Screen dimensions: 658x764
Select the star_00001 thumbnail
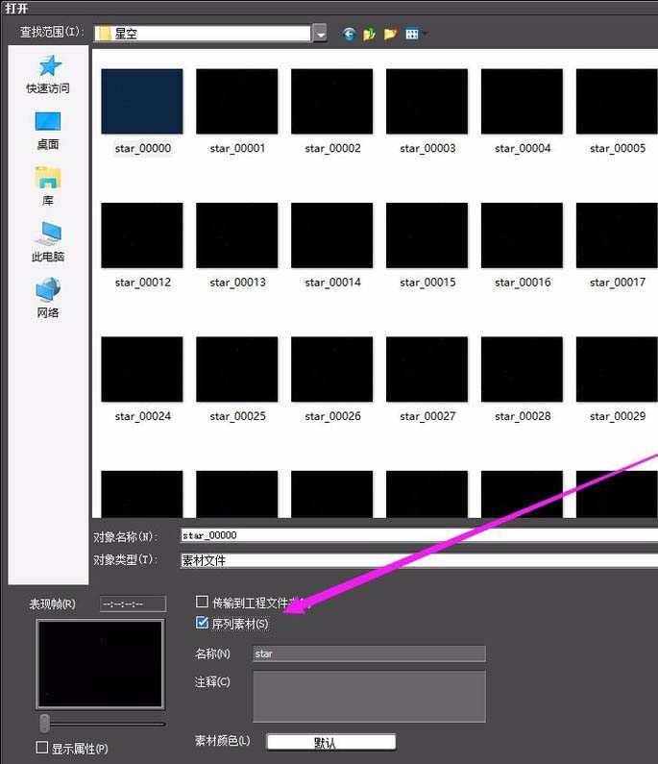point(237,101)
